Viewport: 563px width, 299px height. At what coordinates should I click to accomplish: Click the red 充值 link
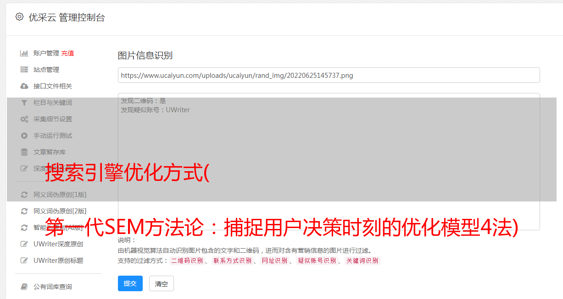pyautogui.click(x=67, y=53)
